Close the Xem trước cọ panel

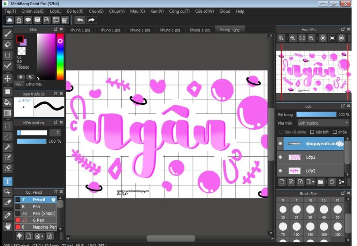click(x=61, y=94)
